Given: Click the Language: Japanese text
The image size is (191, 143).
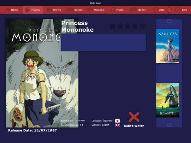Looking at the screenshot, I should click(102, 121).
